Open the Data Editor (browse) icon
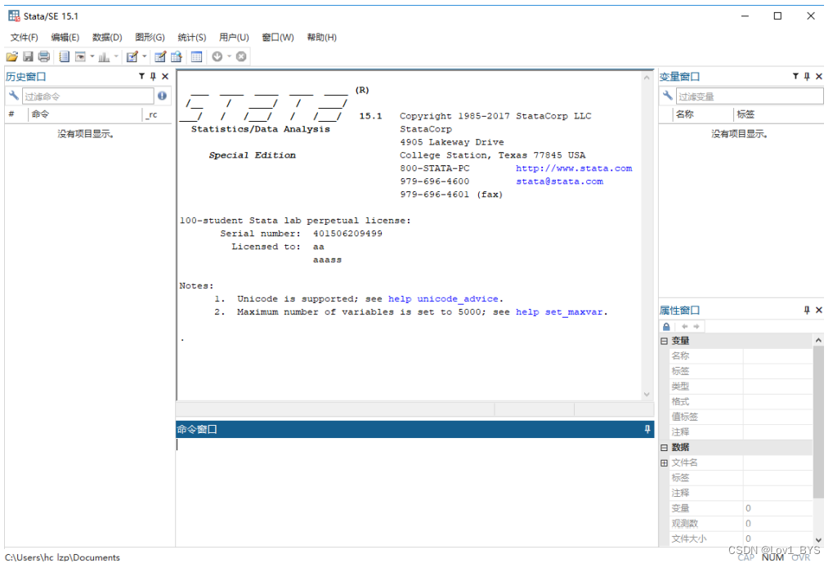Screen dimensions: 833x563 coord(177,56)
